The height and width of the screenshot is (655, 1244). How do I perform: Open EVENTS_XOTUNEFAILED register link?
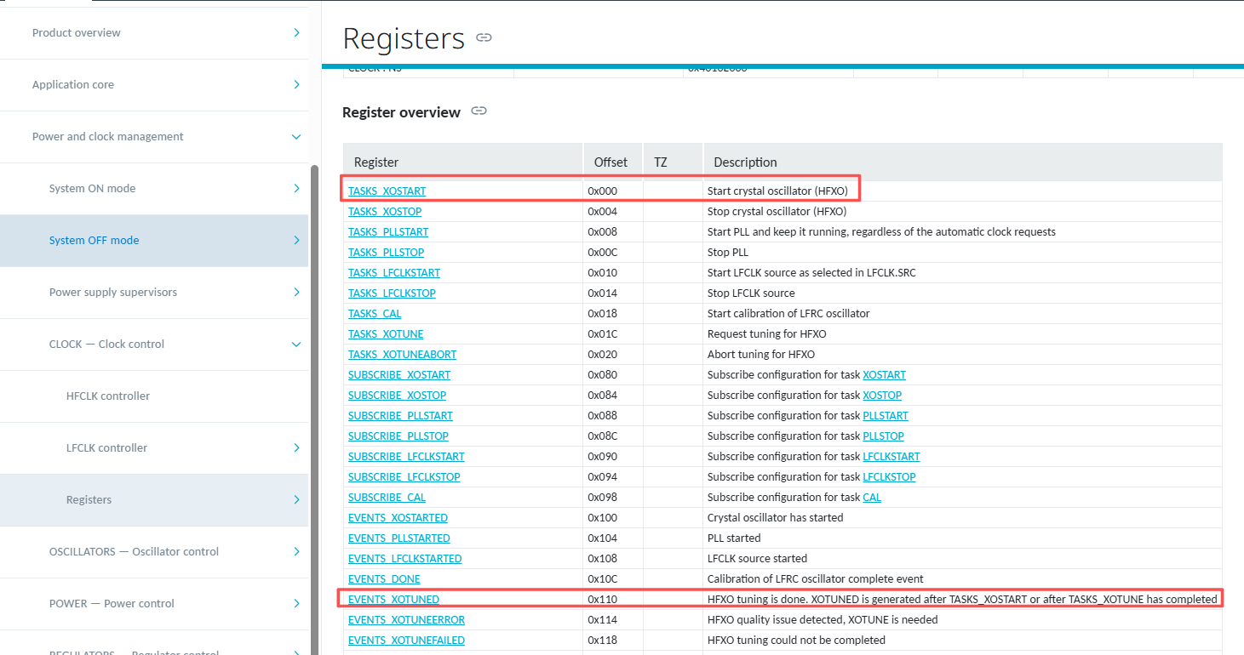(406, 640)
